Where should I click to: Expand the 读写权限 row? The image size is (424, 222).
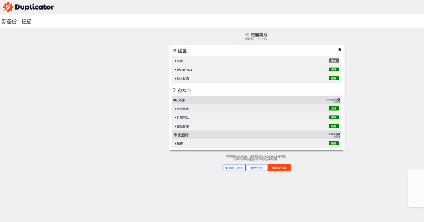[x=256, y=126]
